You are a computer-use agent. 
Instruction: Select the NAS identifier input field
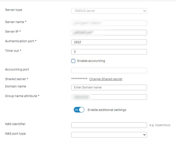[109, 125]
